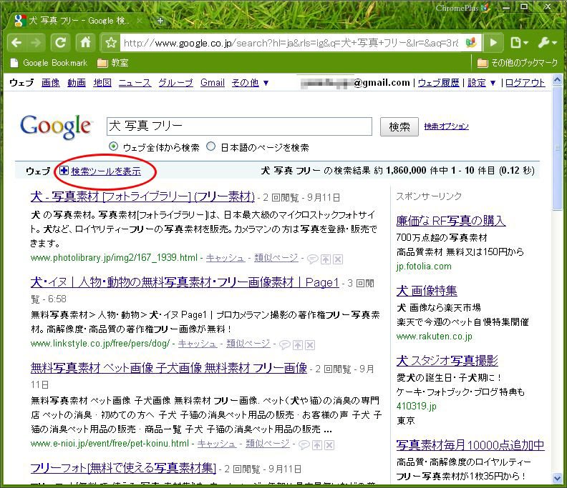This screenshot has height=488, width=567.
Task: Open 画像 image search in top navigation
Action: pyautogui.click(x=51, y=83)
